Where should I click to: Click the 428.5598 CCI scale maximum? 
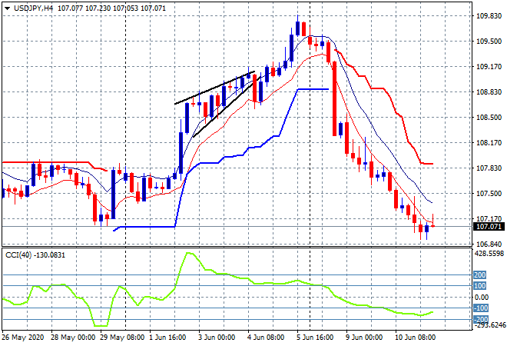click(489, 254)
